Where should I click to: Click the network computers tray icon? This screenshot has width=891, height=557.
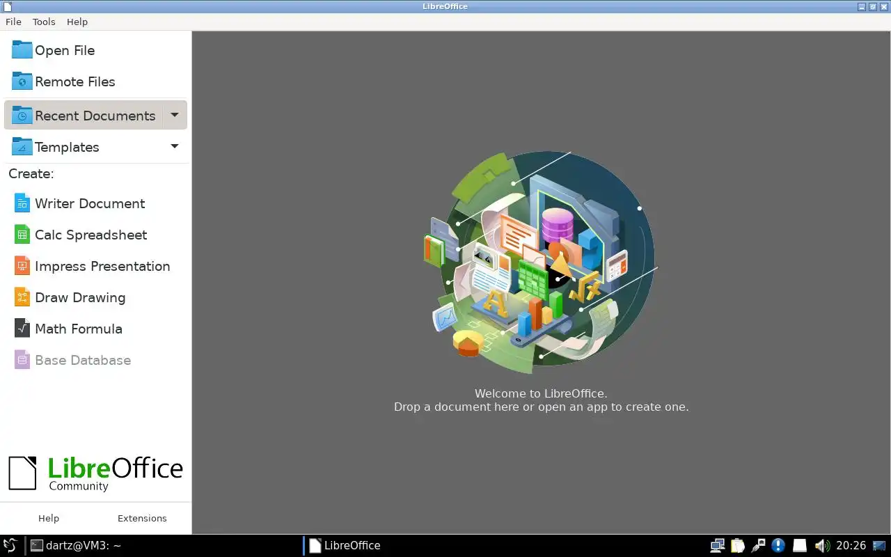[x=718, y=545]
